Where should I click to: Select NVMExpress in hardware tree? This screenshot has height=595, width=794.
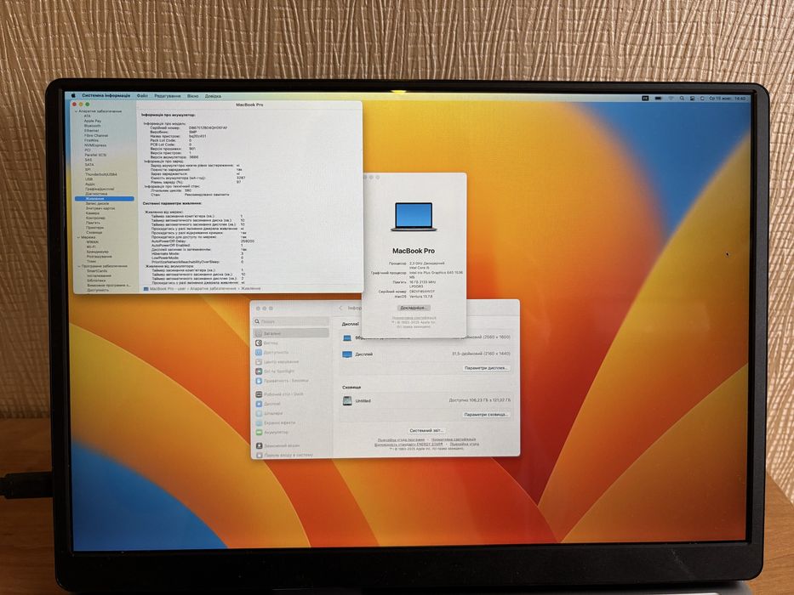94,145
